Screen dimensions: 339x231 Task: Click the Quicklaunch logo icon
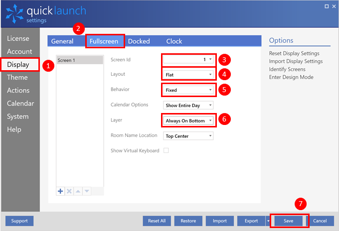click(x=14, y=14)
